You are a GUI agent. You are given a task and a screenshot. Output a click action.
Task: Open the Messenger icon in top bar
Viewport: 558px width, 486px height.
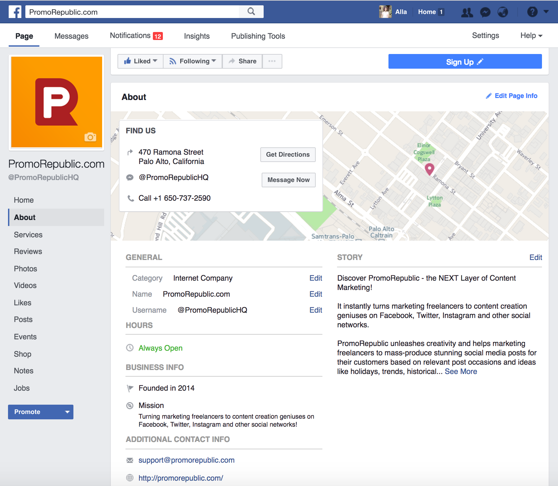(x=485, y=12)
